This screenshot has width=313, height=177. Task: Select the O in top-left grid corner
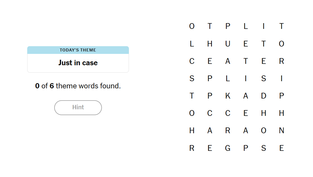coord(192,26)
